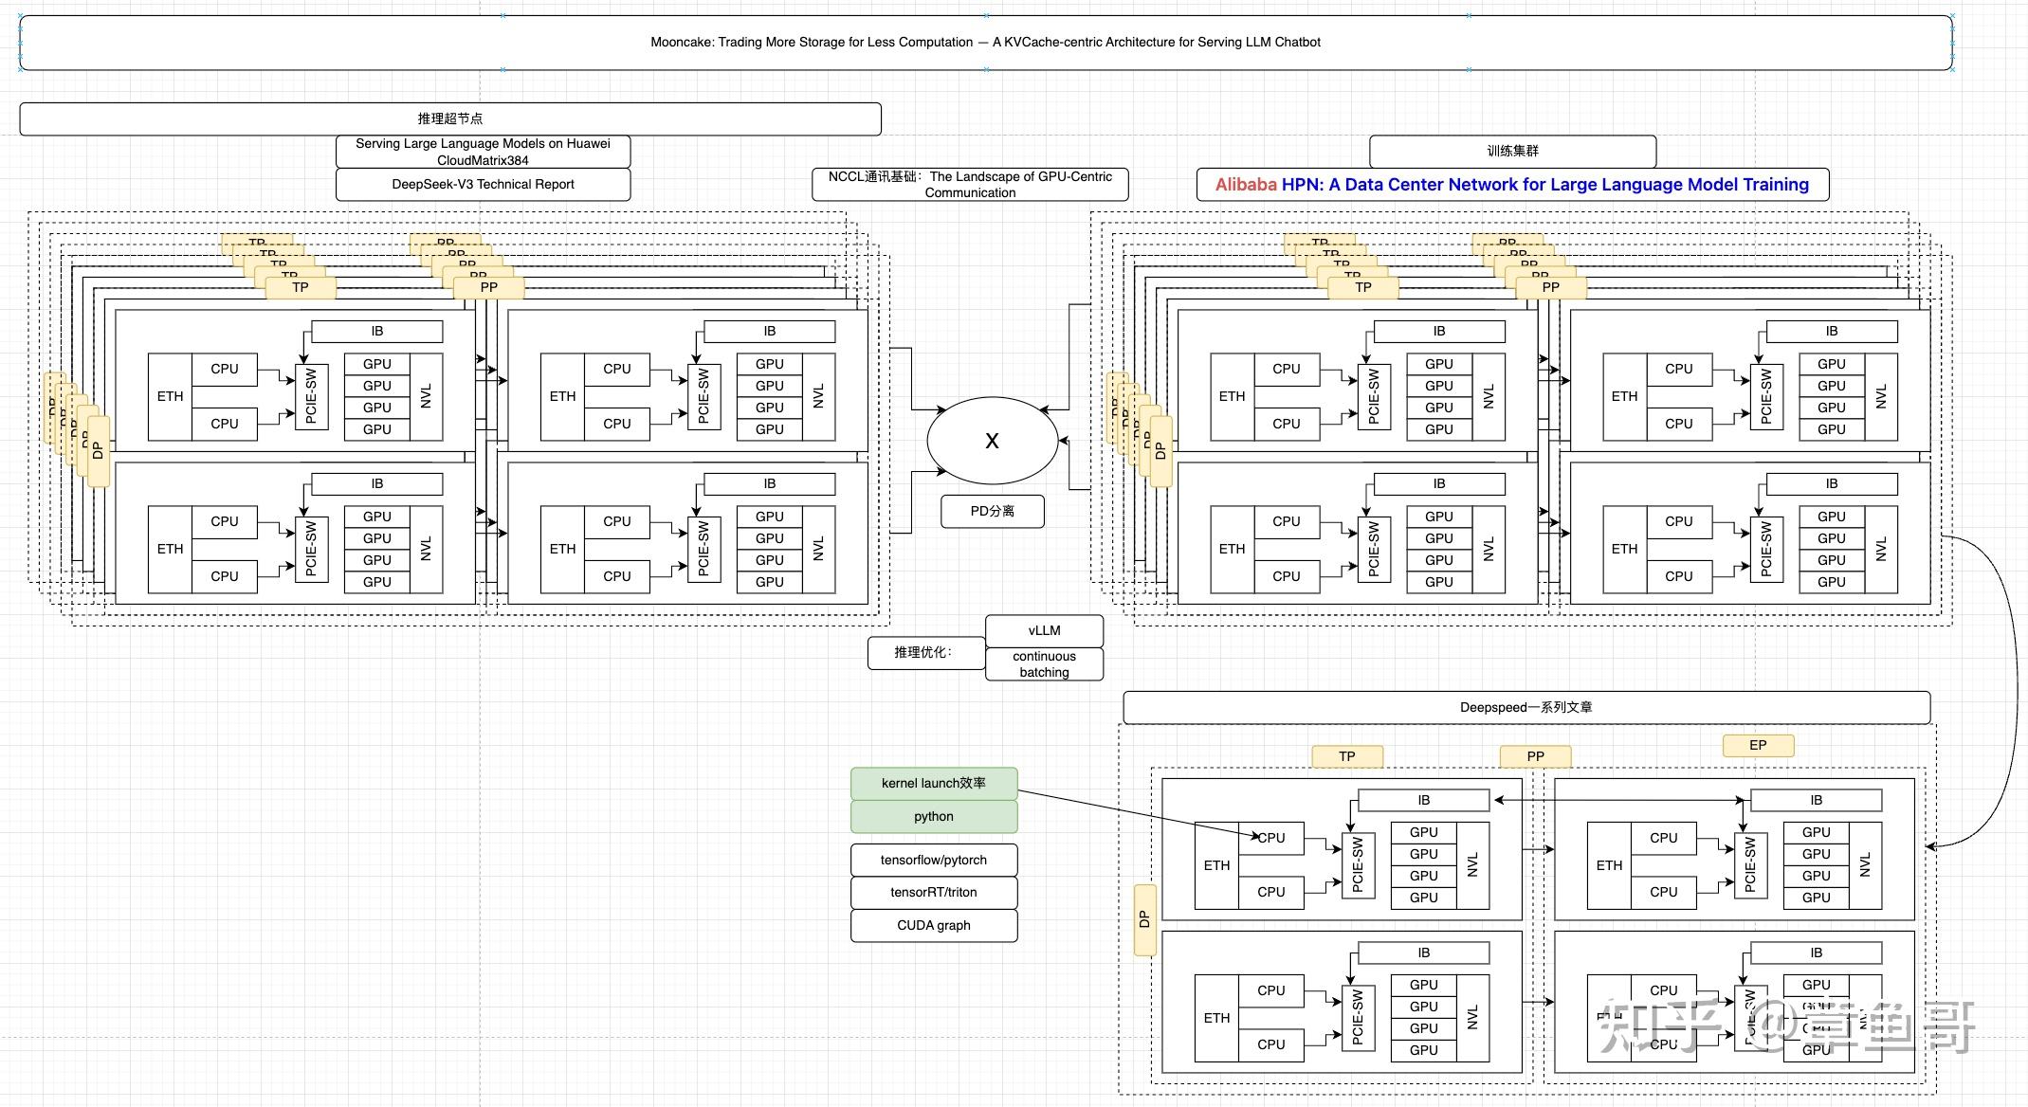This screenshot has width=2028, height=1107.
Task: Click the CUDA graph box
Action: pyautogui.click(x=934, y=925)
